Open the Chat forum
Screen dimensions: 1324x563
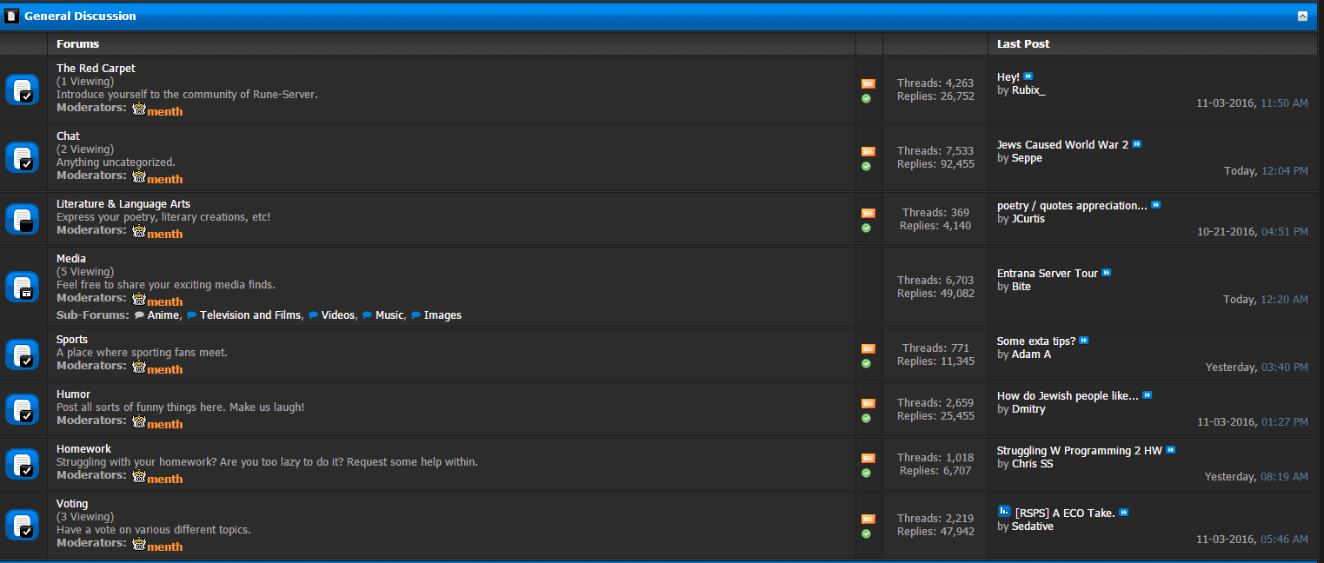pos(68,136)
